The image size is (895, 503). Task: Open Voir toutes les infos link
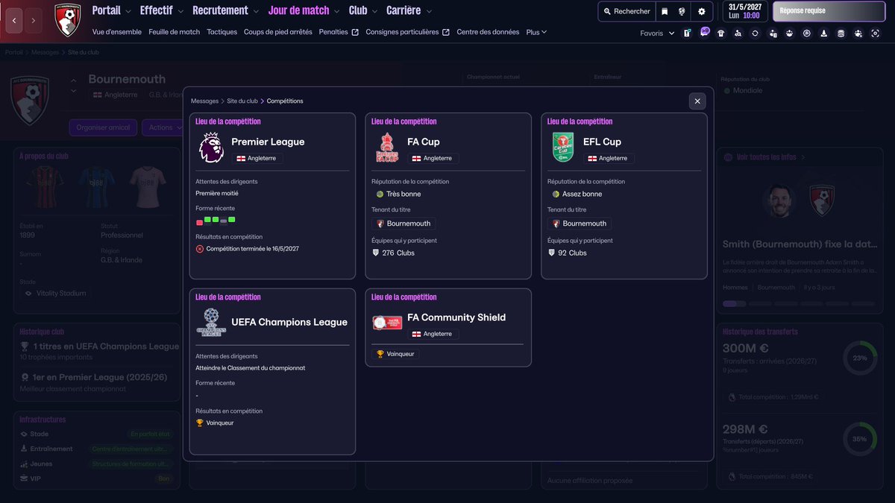coord(764,157)
